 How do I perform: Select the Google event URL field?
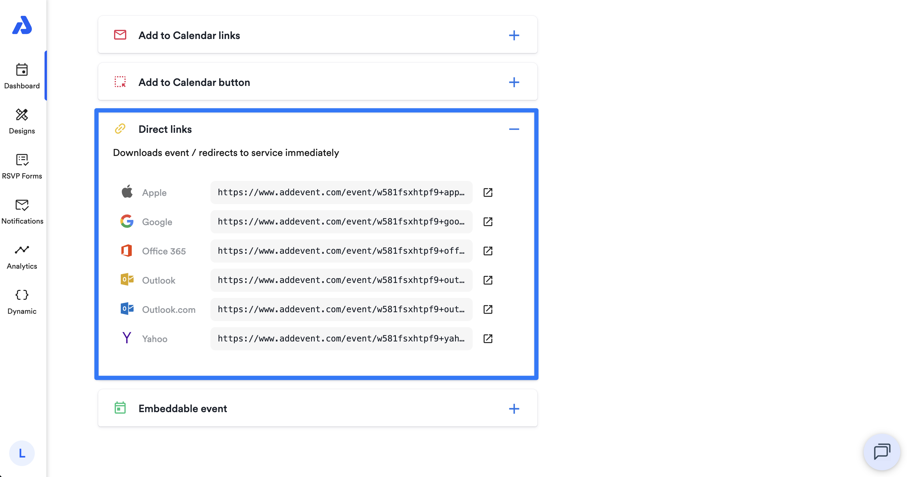341,222
